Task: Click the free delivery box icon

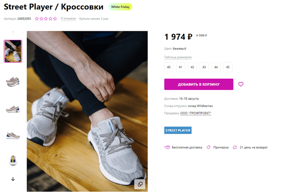Action: pyautogui.click(x=167, y=147)
